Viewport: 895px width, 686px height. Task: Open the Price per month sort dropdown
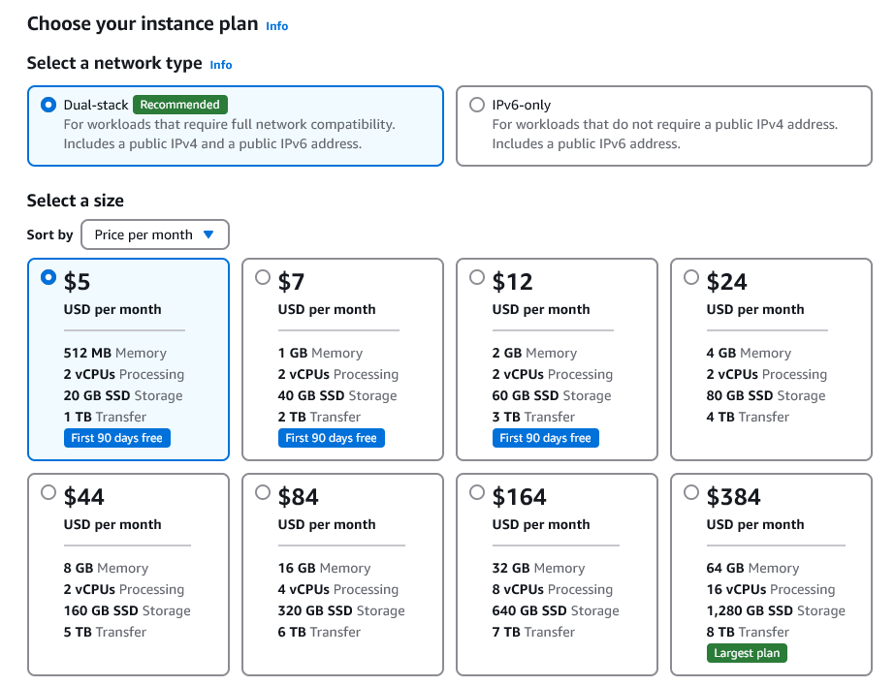click(x=155, y=234)
